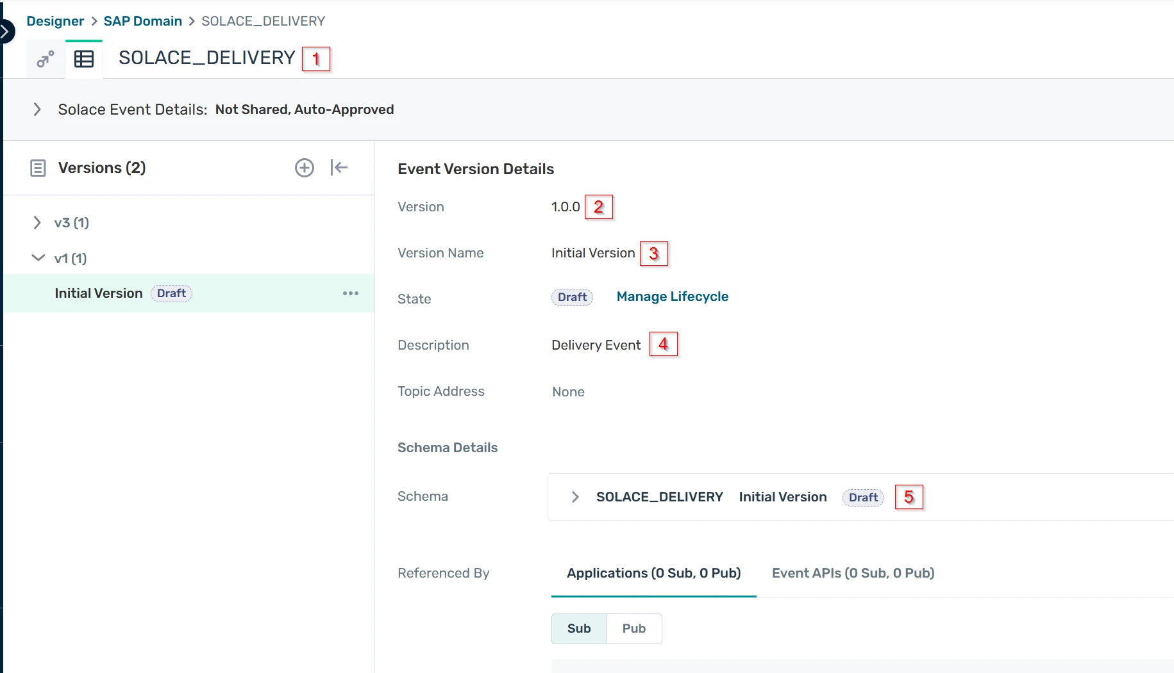Select Applications (0 Sub, 0 Pub) tab
The height and width of the screenshot is (673, 1174).
653,573
